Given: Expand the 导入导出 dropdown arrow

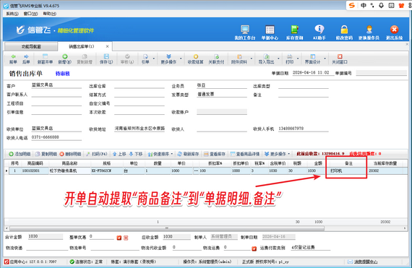Looking at the screenshot, I should click(x=278, y=59).
